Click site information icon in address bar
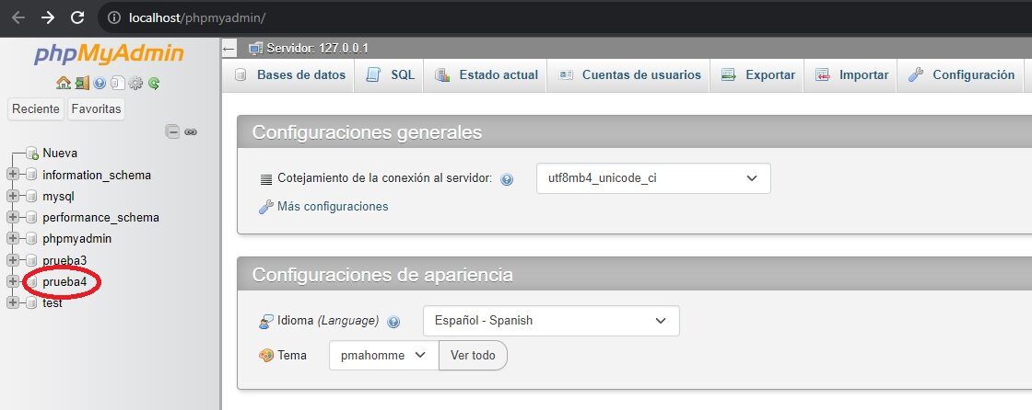This screenshot has width=1032, height=410. (x=114, y=17)
